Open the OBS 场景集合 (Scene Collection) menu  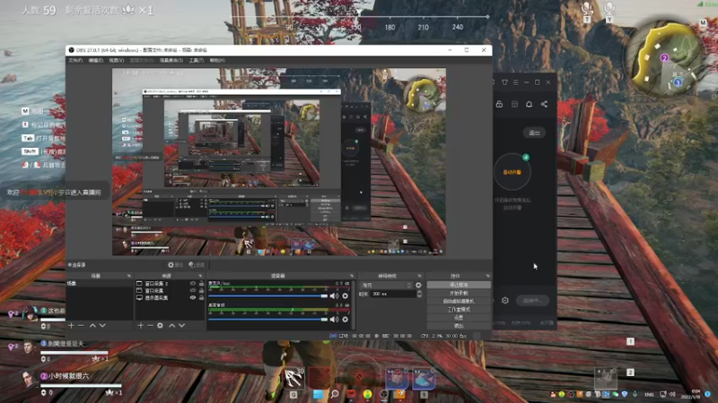tap(171, 60)
